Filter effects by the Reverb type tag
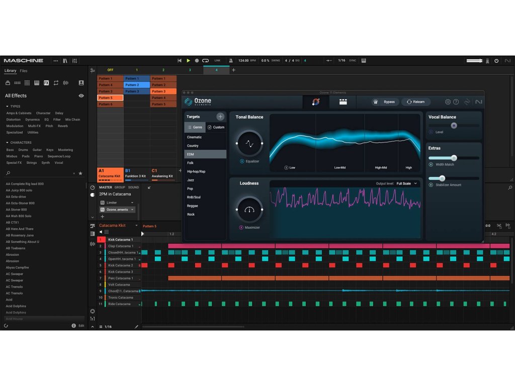515x386 pixels. [63, 126]
